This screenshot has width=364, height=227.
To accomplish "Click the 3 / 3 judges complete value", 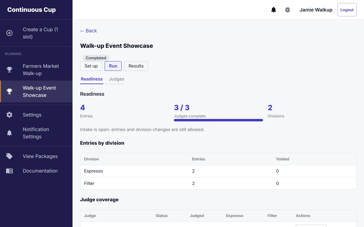I will coord(182,107).
